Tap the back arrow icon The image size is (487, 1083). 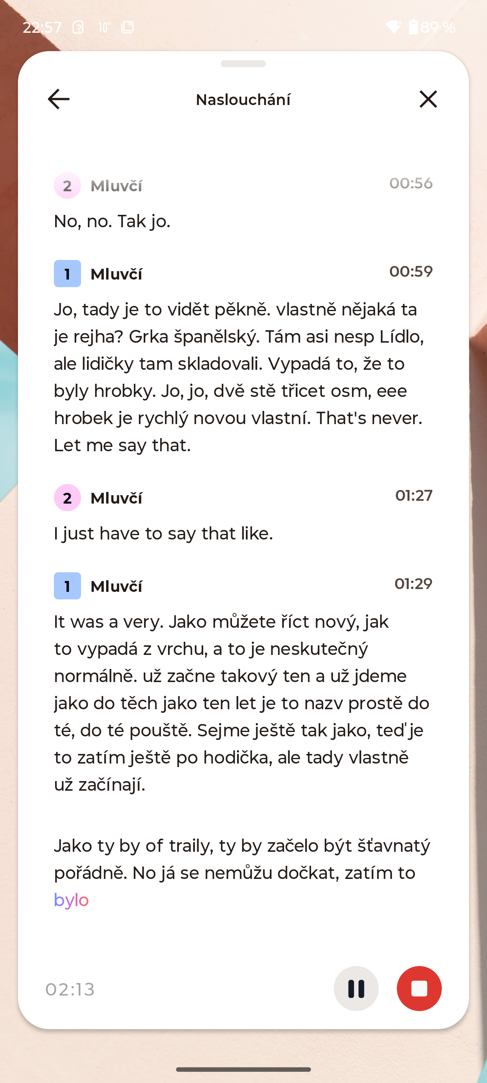[x=58, y=99]
